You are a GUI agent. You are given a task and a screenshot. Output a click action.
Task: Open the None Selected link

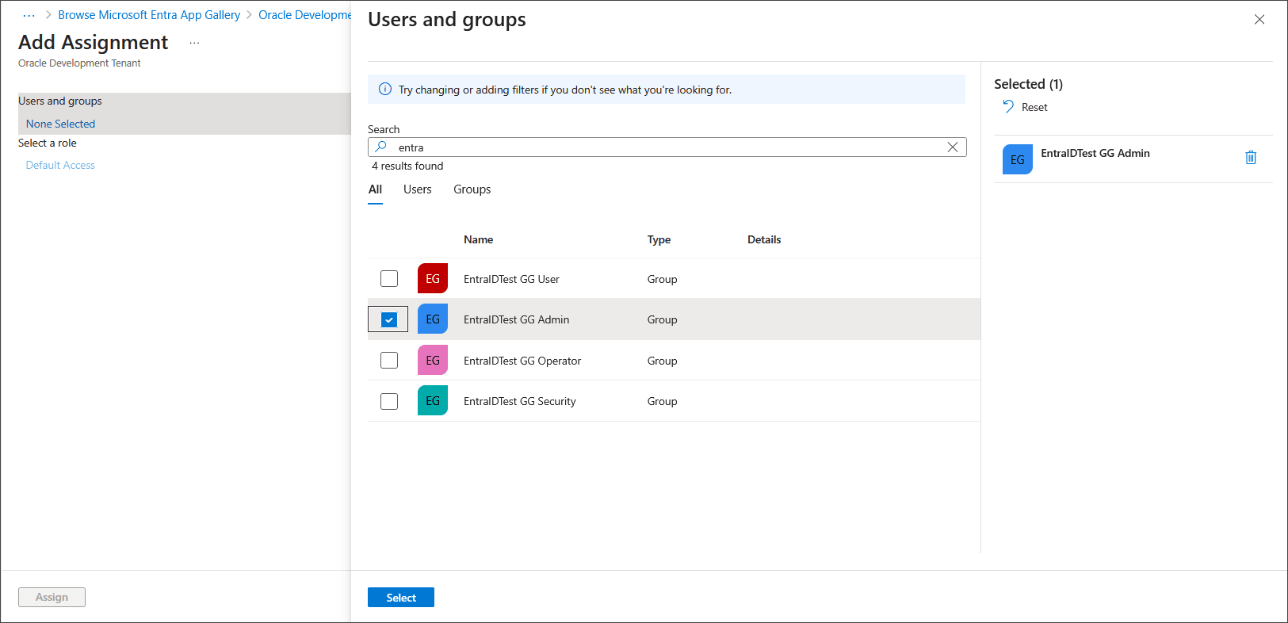point(60,124)
